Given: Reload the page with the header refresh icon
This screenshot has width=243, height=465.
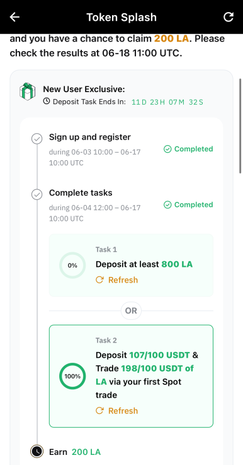Looking at the screenshot, I should [x=228, y=17].
